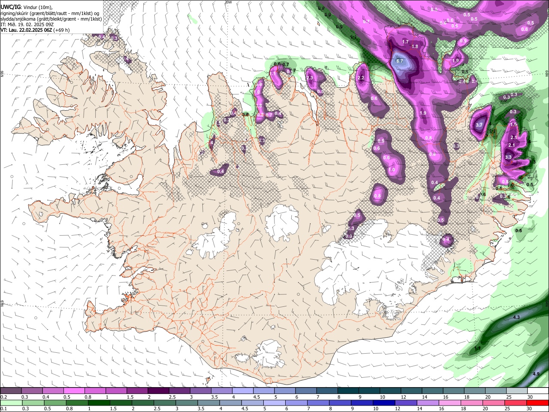Click the bright pink 0.5 swatch in the snow legend
The image size is (549, 412).
74,391
